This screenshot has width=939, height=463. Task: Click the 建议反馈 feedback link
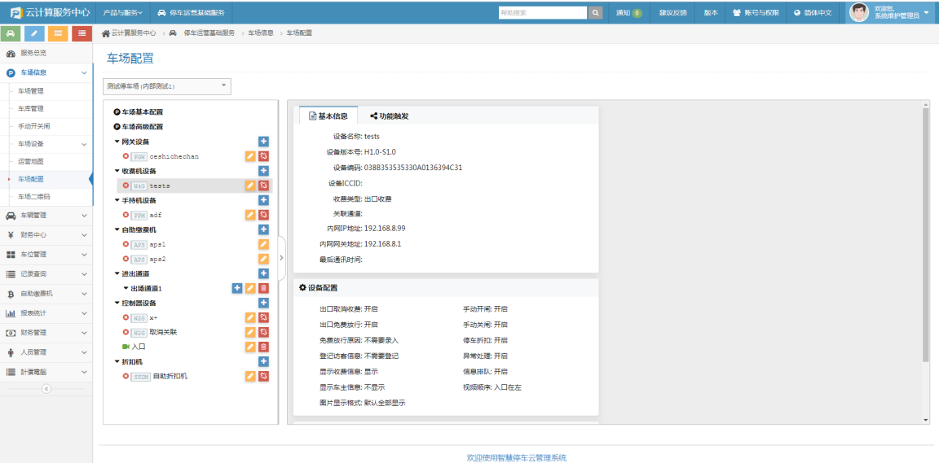click(673, 12)
